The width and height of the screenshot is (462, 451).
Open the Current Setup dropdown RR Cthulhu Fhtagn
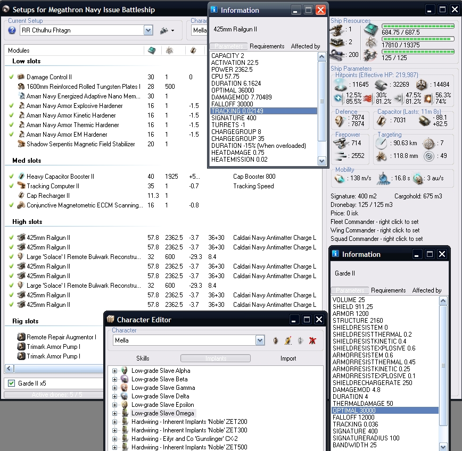(x=148, y=30)
